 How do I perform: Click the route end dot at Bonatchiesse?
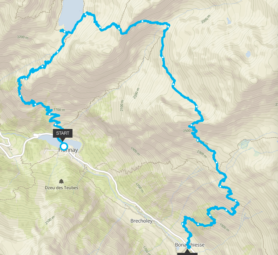click(189, 247)
